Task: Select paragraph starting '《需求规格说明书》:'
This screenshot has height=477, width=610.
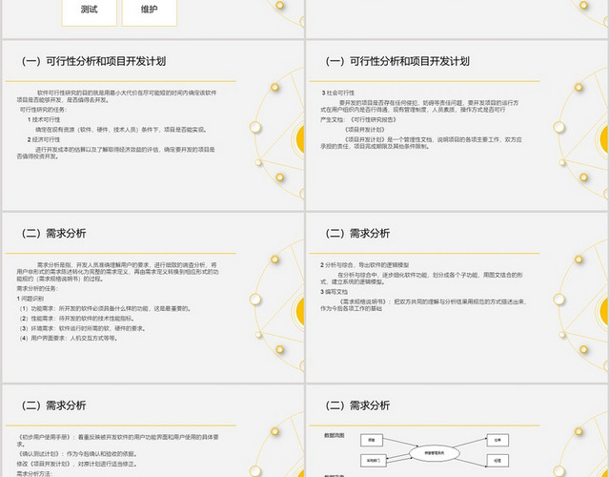Action: (423, 305)
